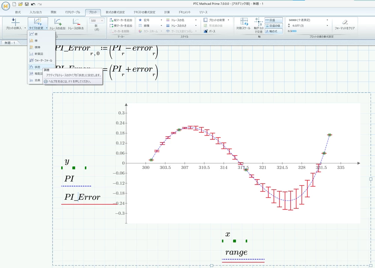Viewport: 375px width, 268px height.
Task: Click フォーマットをクリア eraser button
Action: point(345,25)
